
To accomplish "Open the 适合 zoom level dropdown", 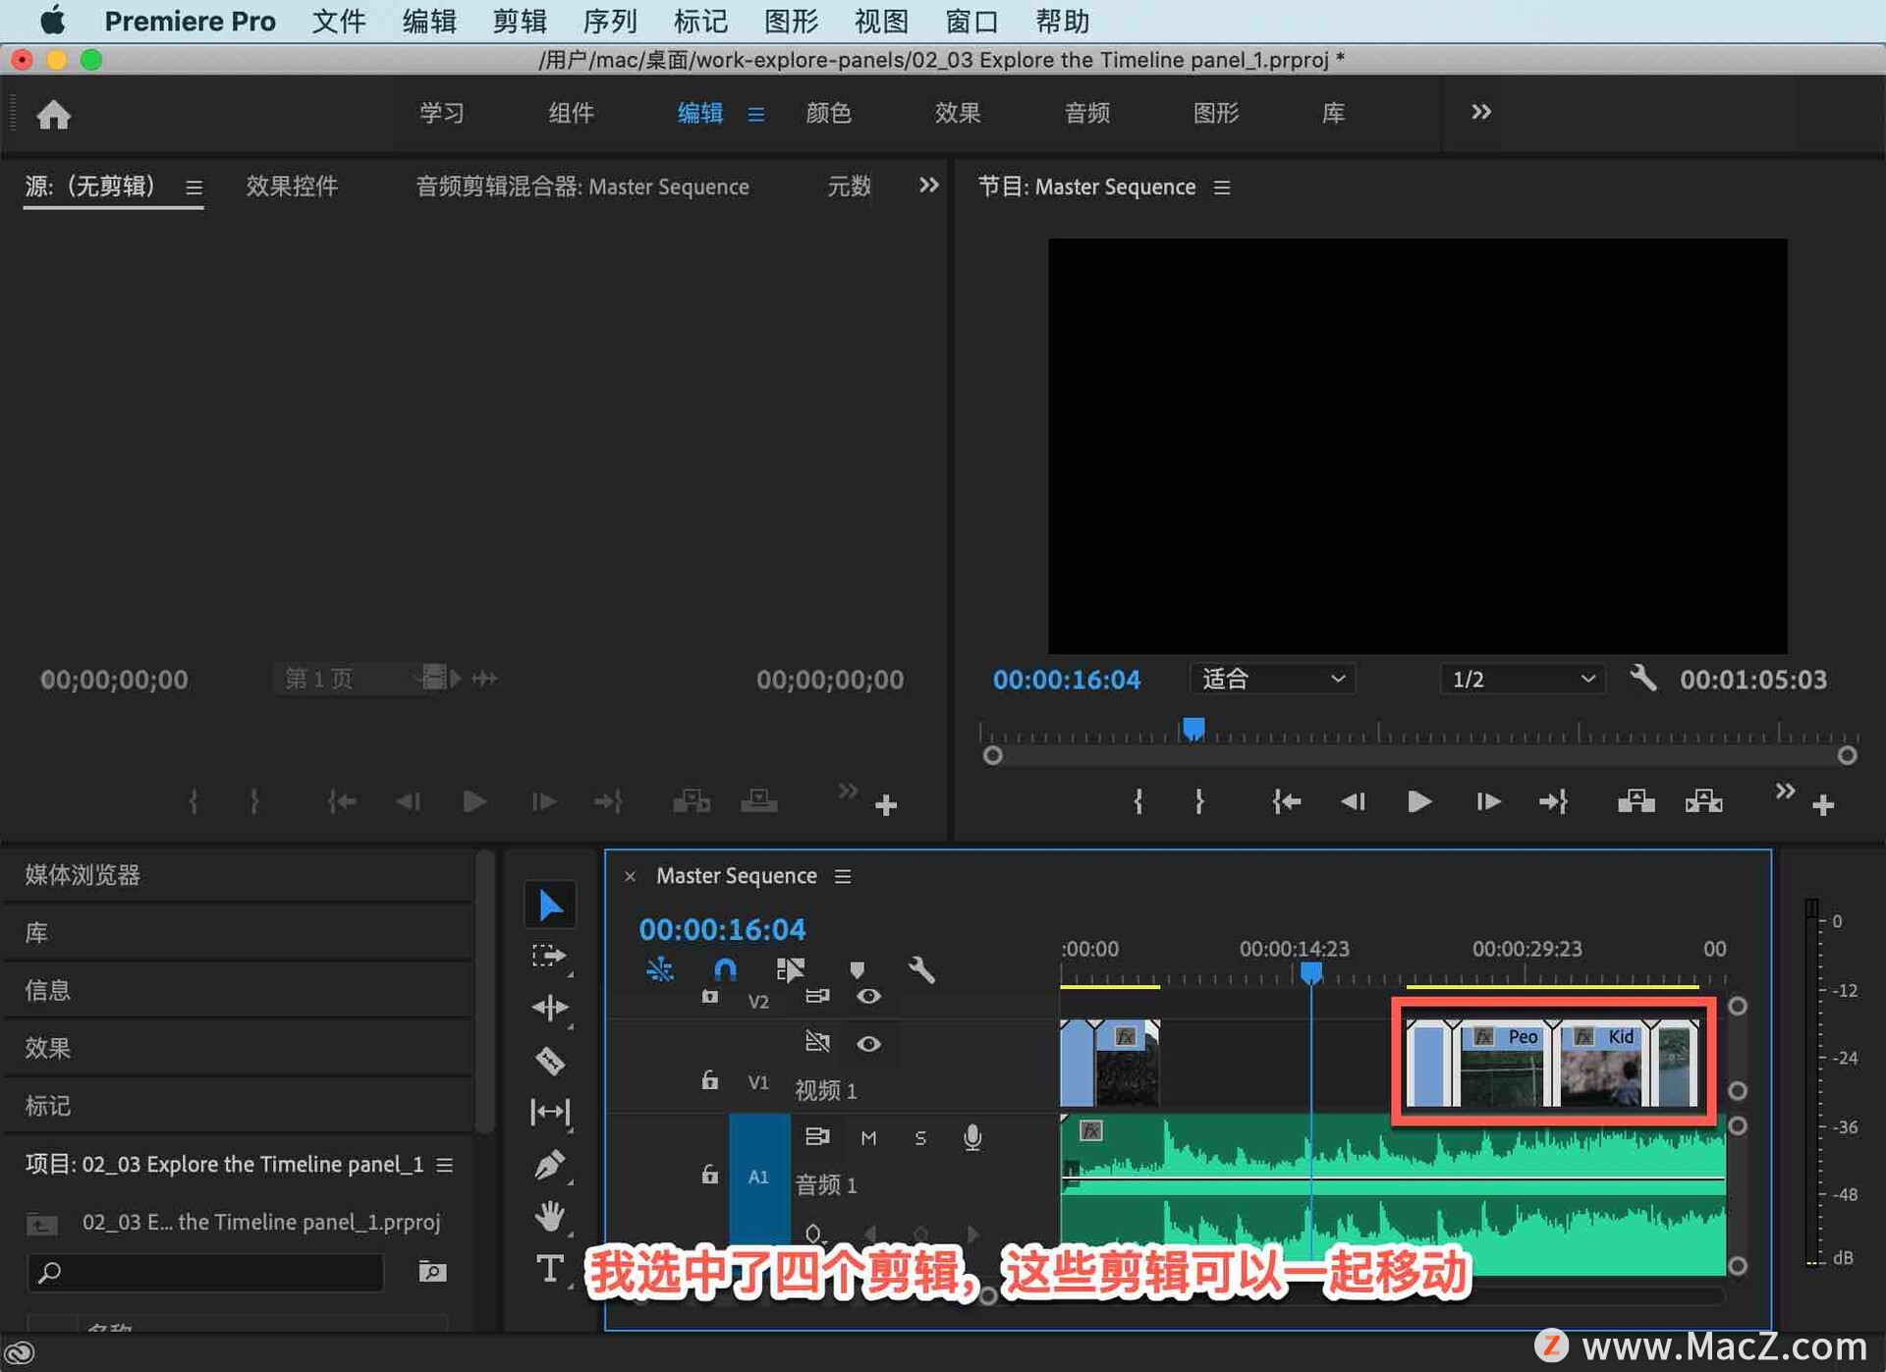I will [x=1272, y=679].
